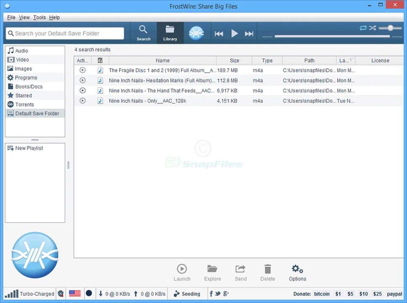The image size is (407, 303).
Task: Play Nine Inch Nails Hesitation Marks row
Action: (x=82, y=80)
